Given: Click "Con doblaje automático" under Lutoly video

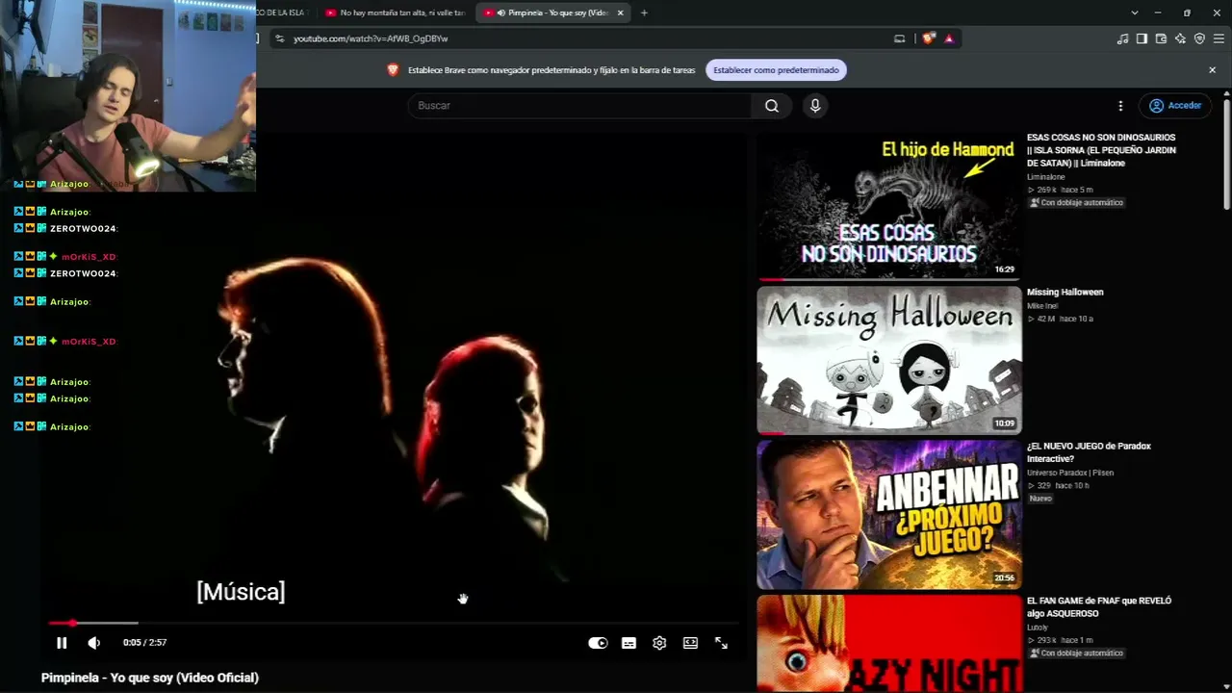Looking at the screenshot, I should coord(1076,654).
